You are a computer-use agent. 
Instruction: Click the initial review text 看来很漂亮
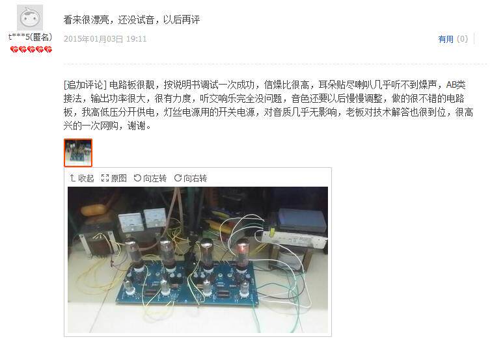(86, 20)
